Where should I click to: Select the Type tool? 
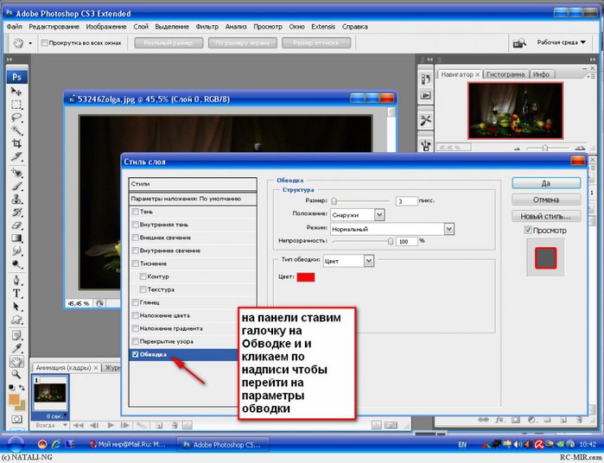tap(16, 294)
